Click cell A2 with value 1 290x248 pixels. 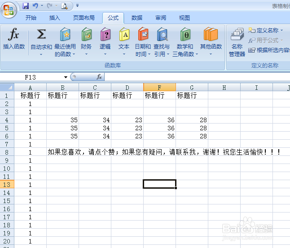(x=30, y=104)
